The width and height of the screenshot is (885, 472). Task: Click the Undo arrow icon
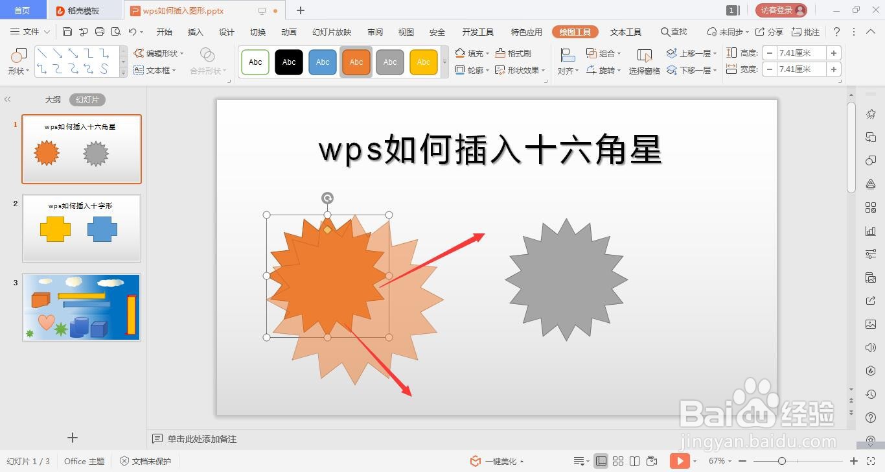coord(132,32)
